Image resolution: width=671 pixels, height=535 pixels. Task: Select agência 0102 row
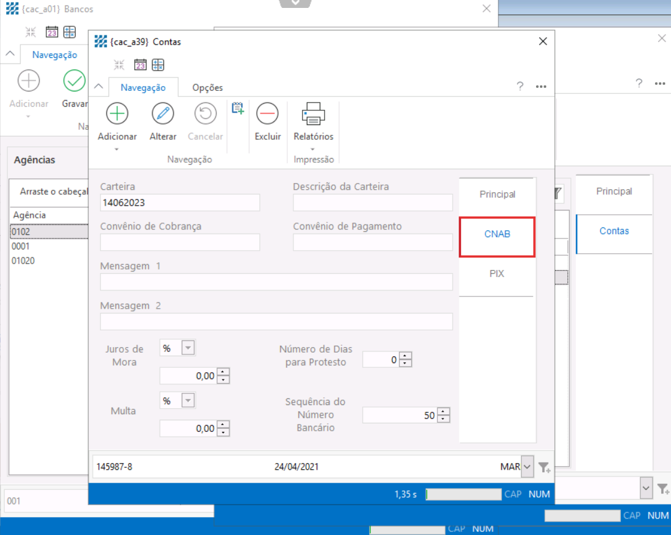(x=48, y=232)
